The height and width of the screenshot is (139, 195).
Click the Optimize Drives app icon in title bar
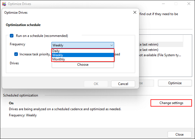[4, 4]
